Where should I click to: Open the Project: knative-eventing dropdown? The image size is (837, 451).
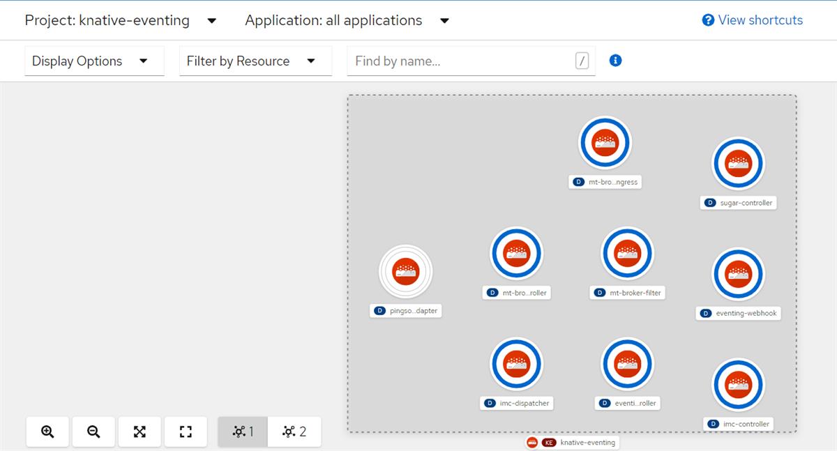point(119,20)
